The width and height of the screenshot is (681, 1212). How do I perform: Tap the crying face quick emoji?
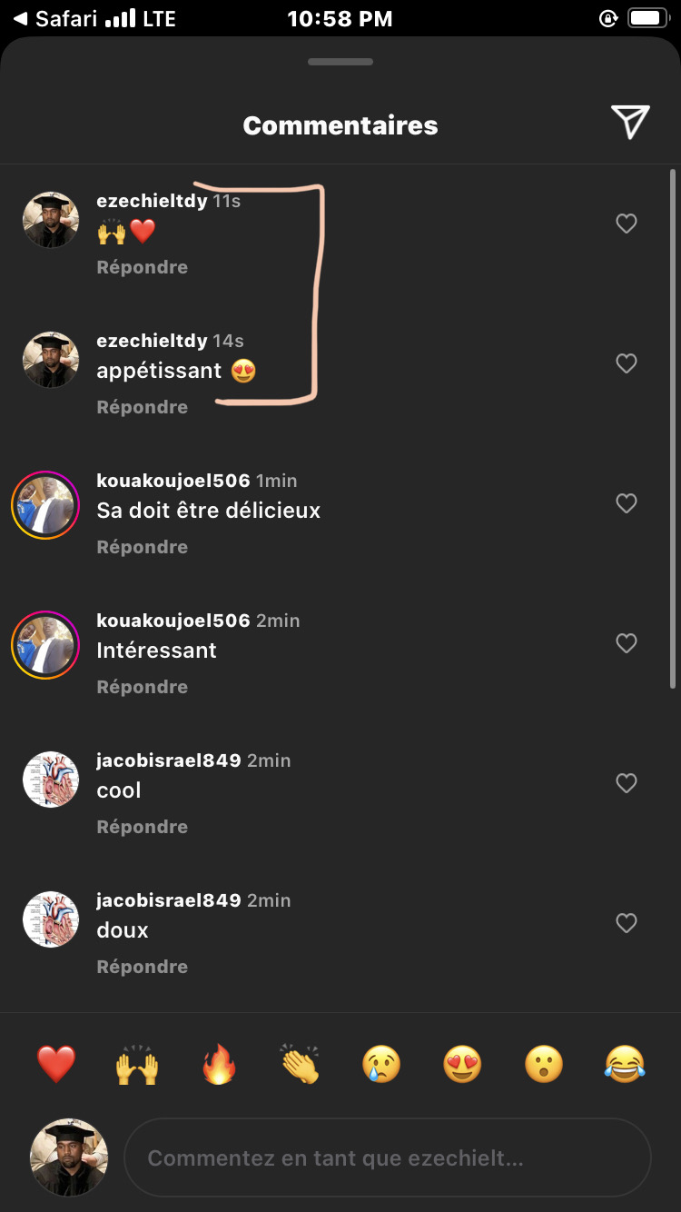point(381,1064)
